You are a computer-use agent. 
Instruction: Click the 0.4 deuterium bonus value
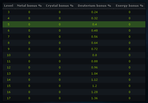pyautogui.click(x=95, y=24)
